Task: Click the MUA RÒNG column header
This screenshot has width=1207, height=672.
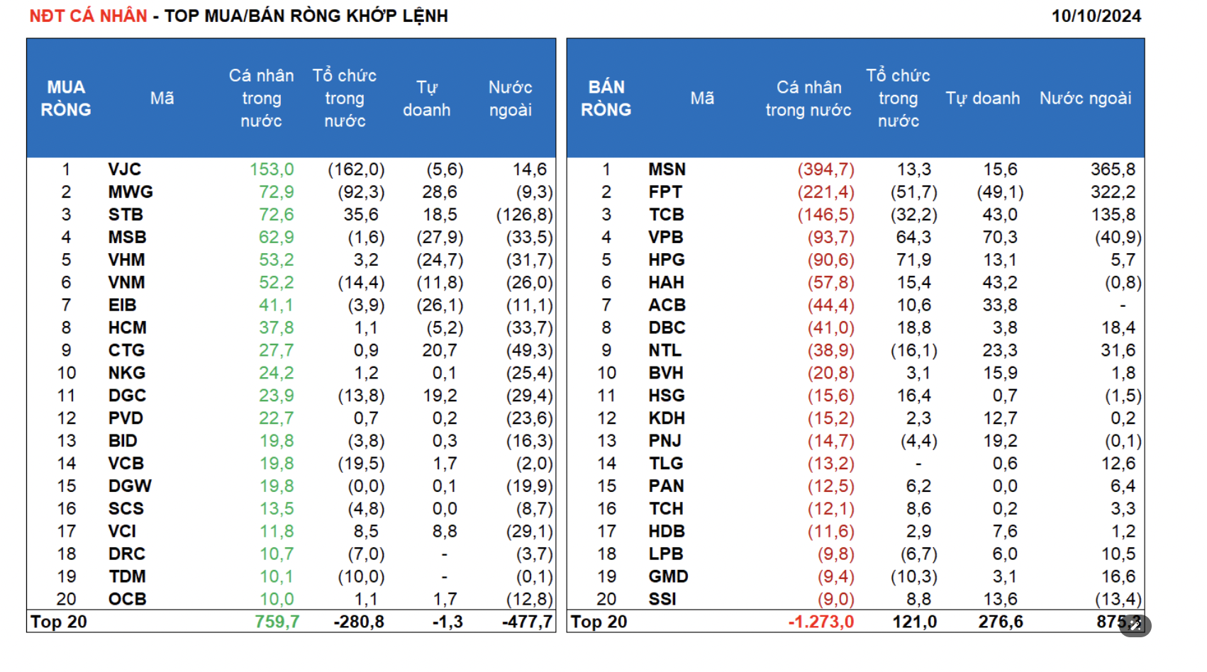Action: click(66, 99)
